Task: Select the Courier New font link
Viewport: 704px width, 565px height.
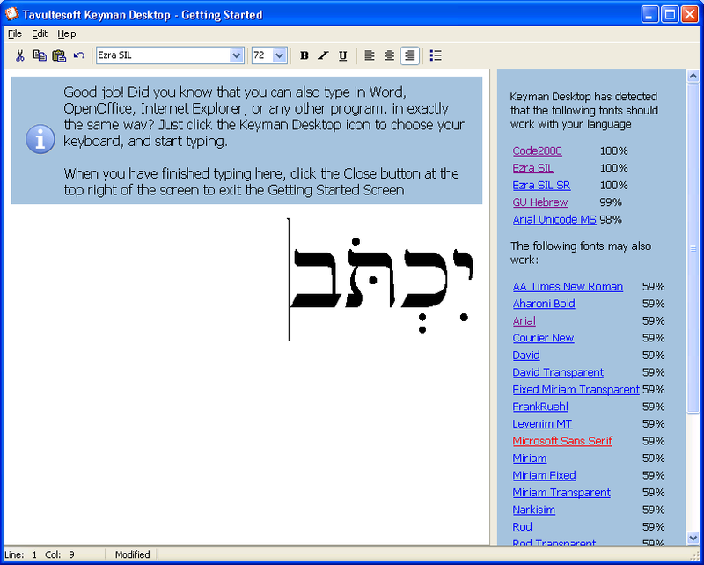Action: [543, 338]
